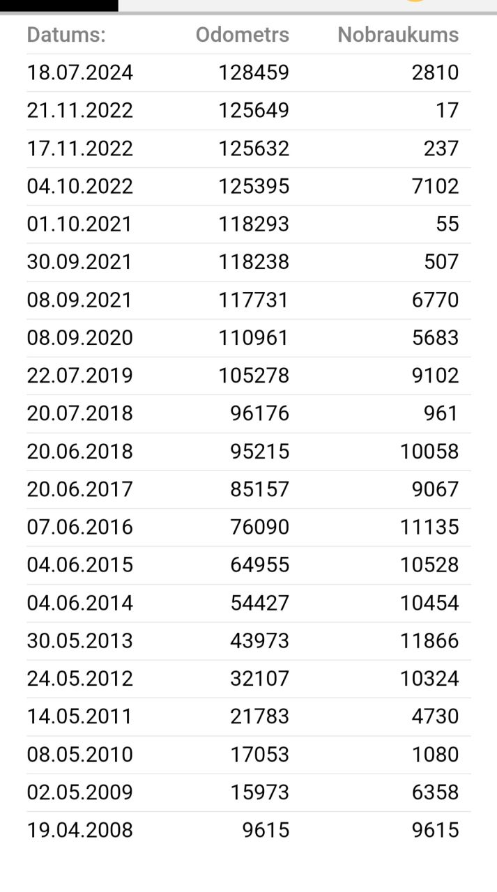Click the Nobraukums column header

pyautogui.click(x=398, y=35)
